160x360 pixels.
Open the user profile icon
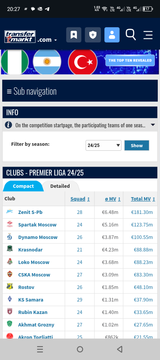pyautogui.click(x=112, y=35)
